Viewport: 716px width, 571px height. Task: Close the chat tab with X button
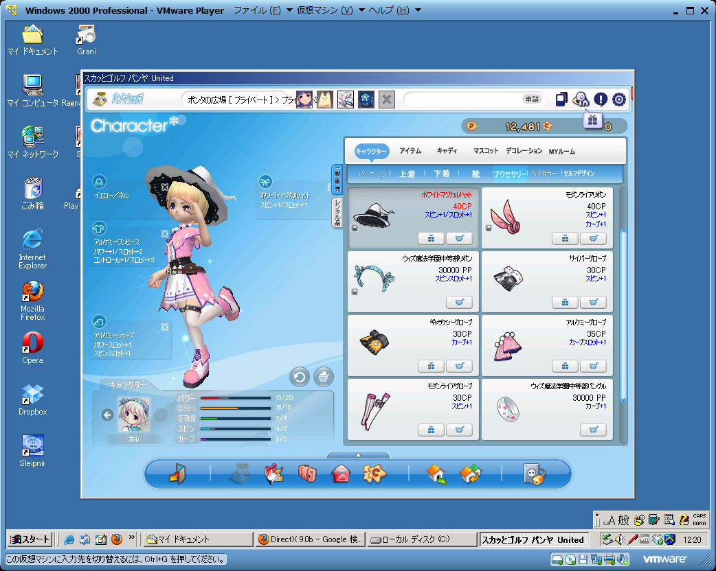coord(387,100)
